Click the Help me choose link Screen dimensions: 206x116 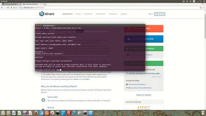click(x=144, y=95)
